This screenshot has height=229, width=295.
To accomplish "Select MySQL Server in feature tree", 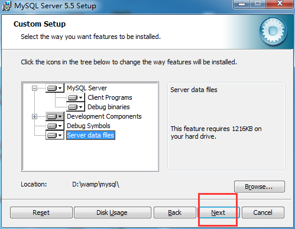I will 87,88.
